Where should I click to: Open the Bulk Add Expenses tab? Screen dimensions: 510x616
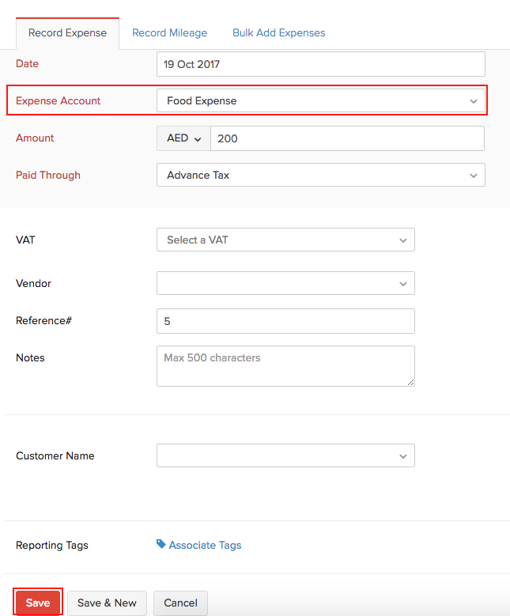click(278, 32)
